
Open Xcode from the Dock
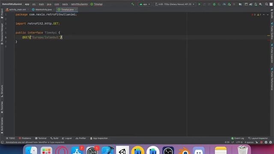(107, 151)
